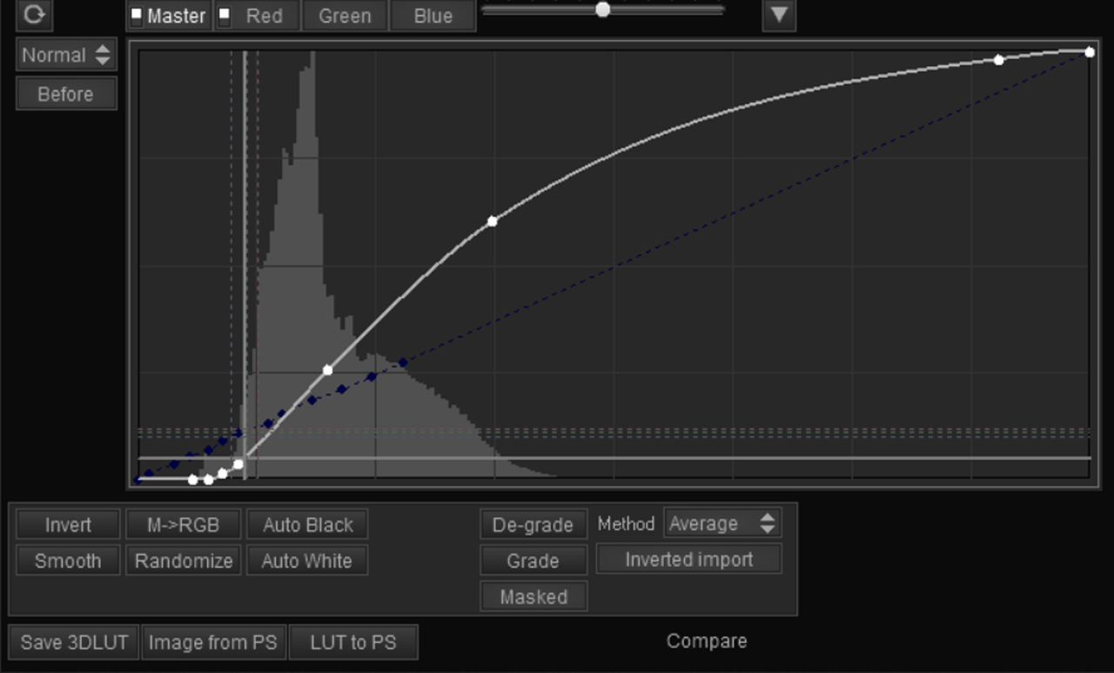The width and height of the screenshot is (1114, 673).
Task: Click the Randomize button
Action: tap(183, 561)
